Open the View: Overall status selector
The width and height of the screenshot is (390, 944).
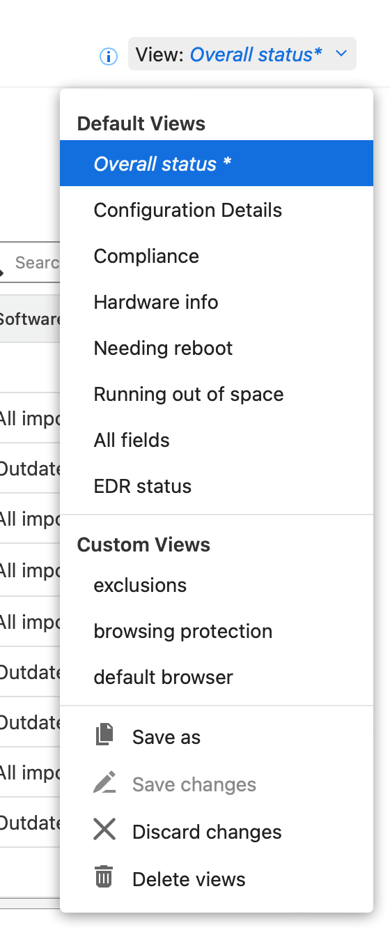(x=242, y=54)
